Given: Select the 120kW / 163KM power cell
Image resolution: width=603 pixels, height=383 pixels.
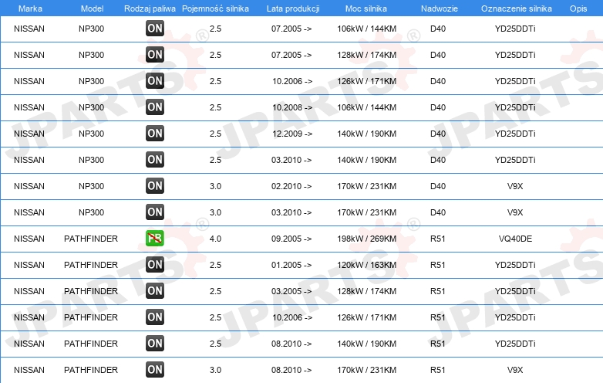Looking at the screenshot, I should coord(366,265).
